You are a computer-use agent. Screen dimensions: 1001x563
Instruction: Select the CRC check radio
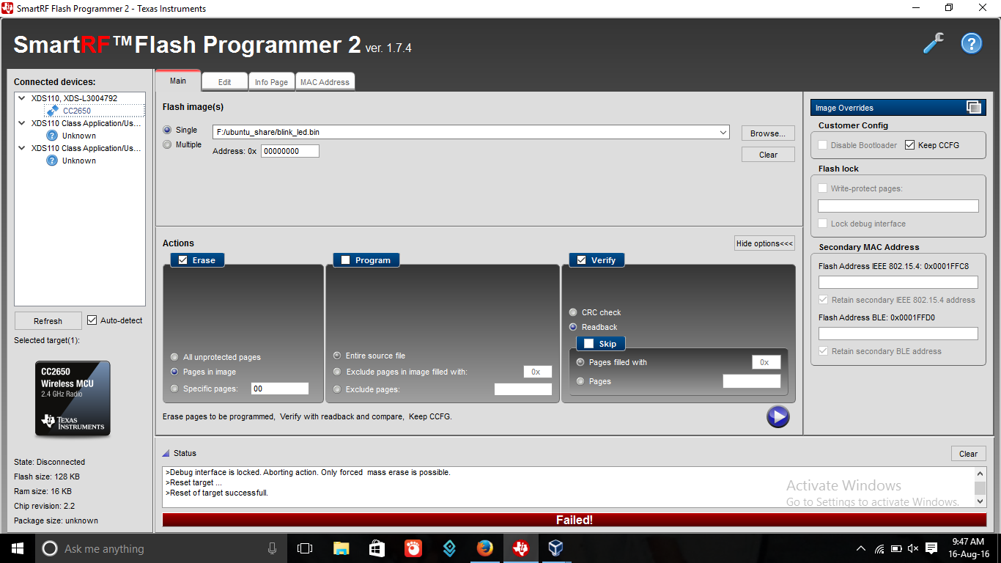click(x=573, y=312)
